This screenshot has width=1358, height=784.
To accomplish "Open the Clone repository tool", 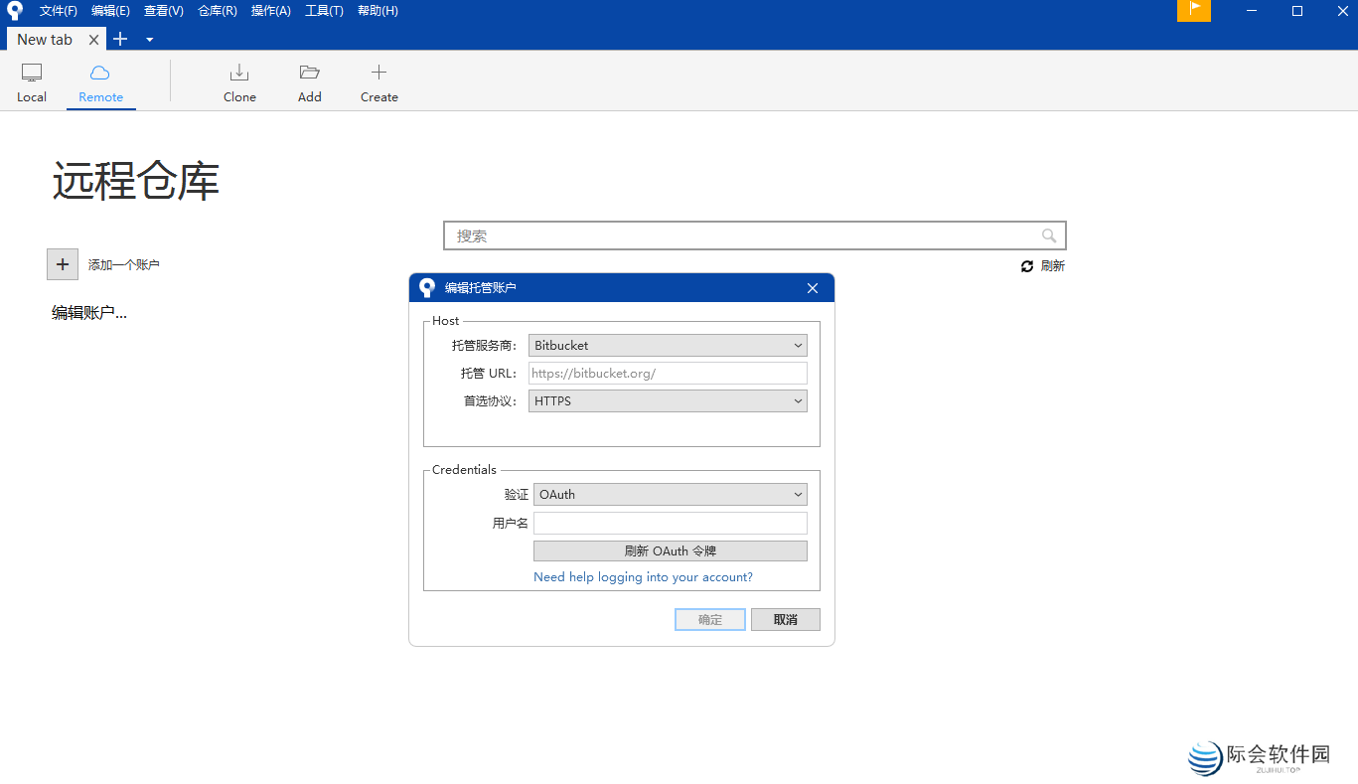I will click(239, 81).
